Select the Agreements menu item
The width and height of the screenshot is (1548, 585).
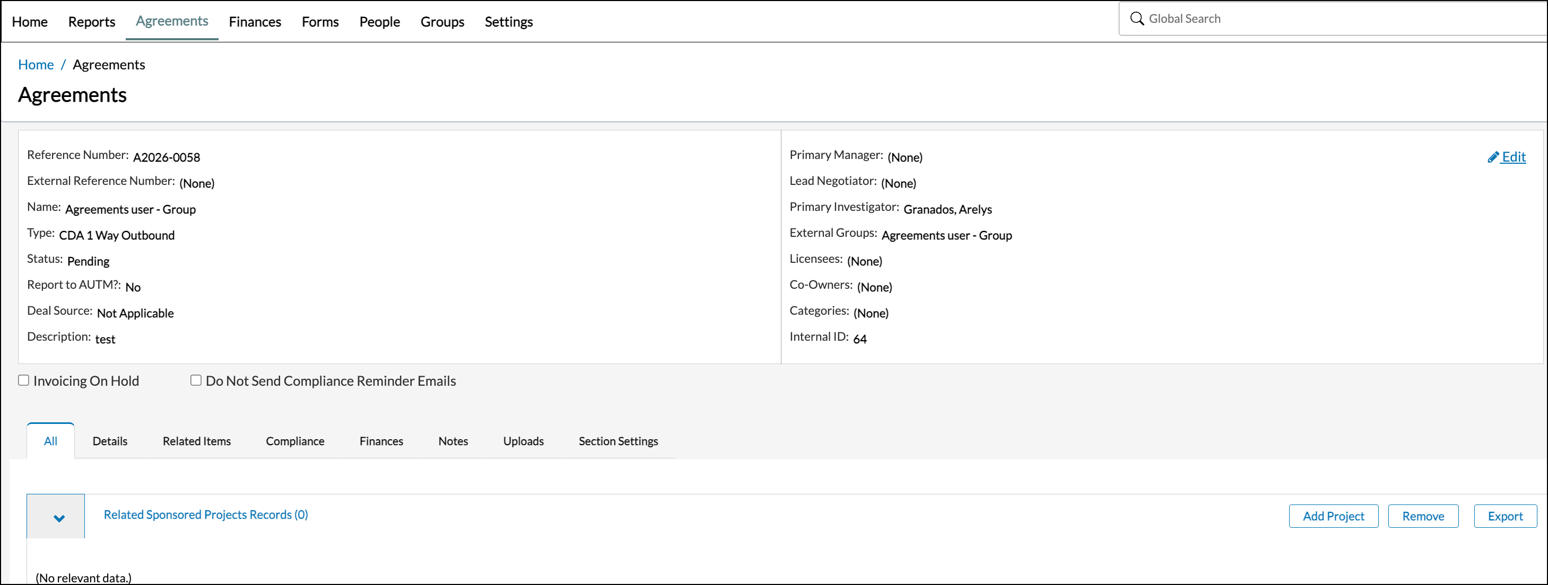click(x=172, y=21)
